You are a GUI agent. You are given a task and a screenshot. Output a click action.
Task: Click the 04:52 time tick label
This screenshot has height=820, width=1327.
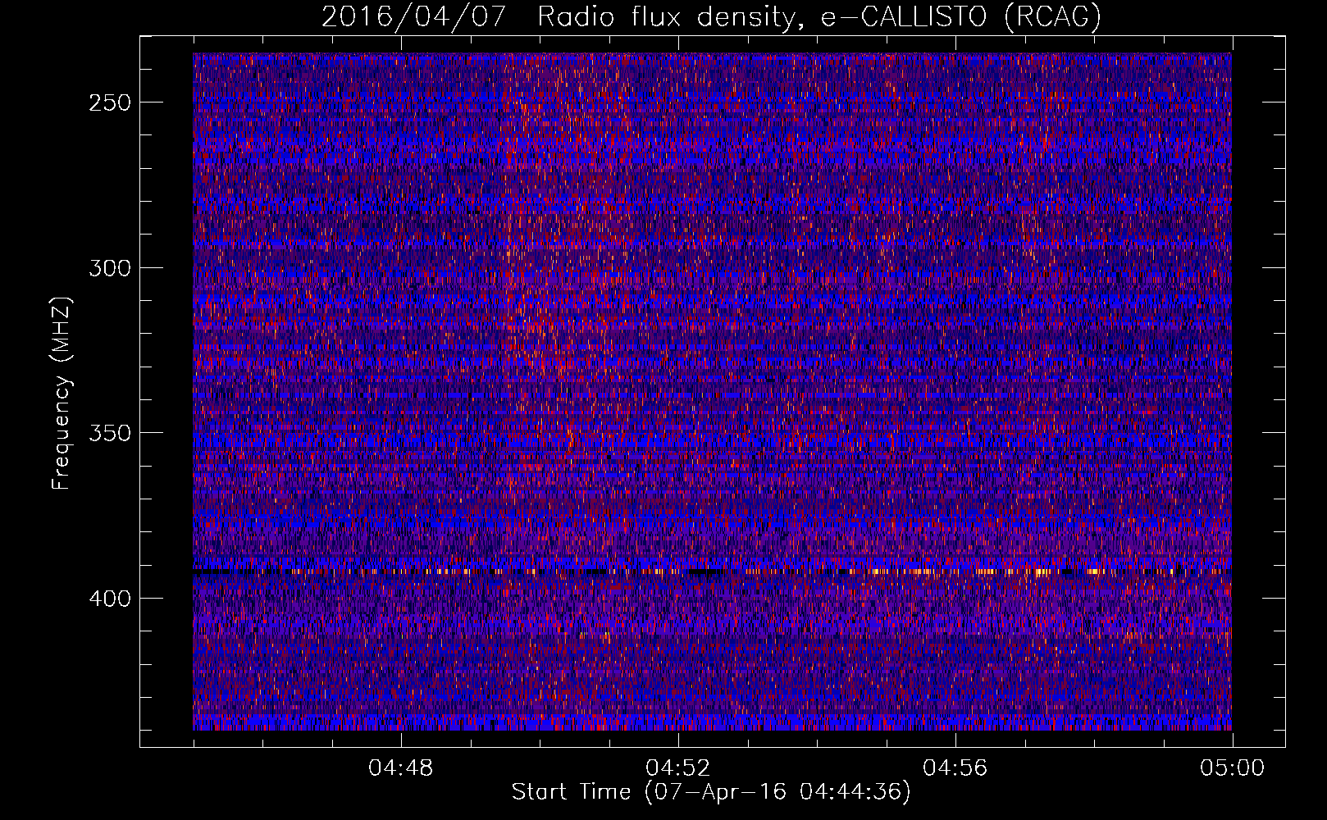678,768
